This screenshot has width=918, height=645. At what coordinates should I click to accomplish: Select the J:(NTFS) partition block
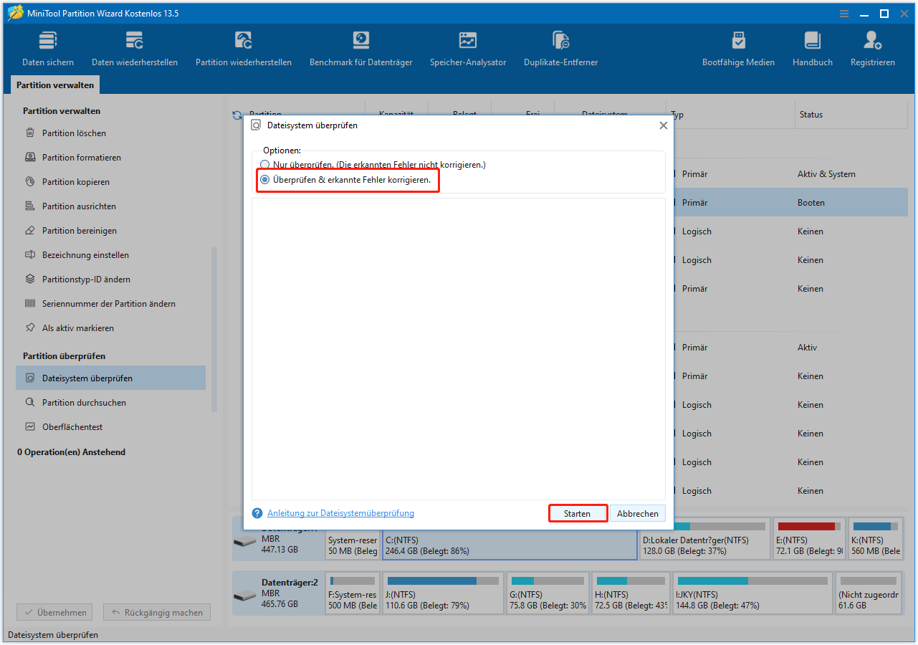pos(442,593)
